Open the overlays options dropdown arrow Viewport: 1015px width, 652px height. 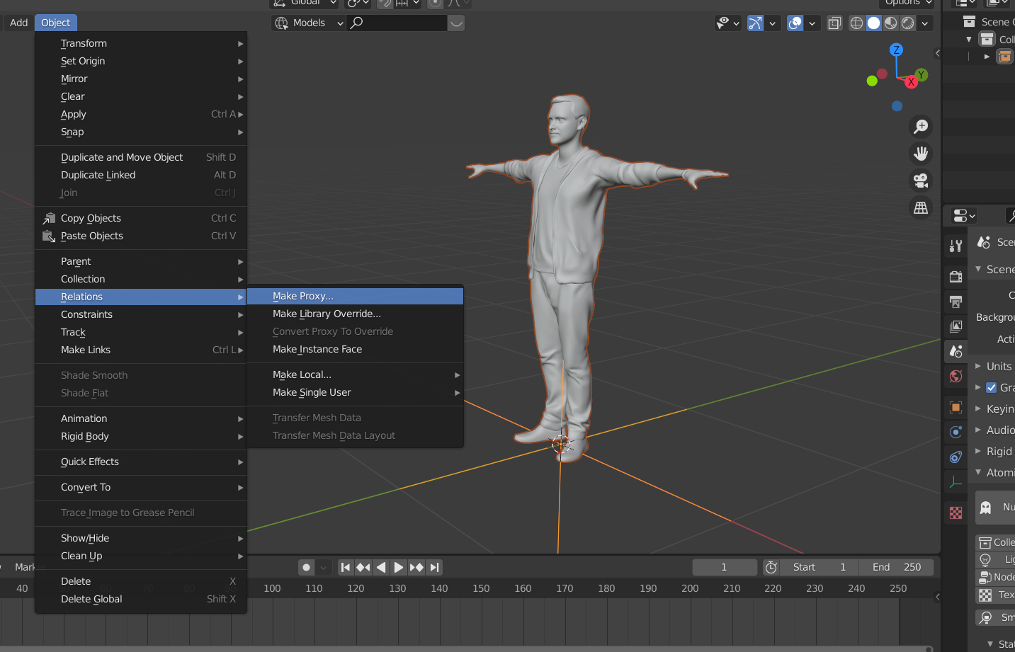[812, 23]
